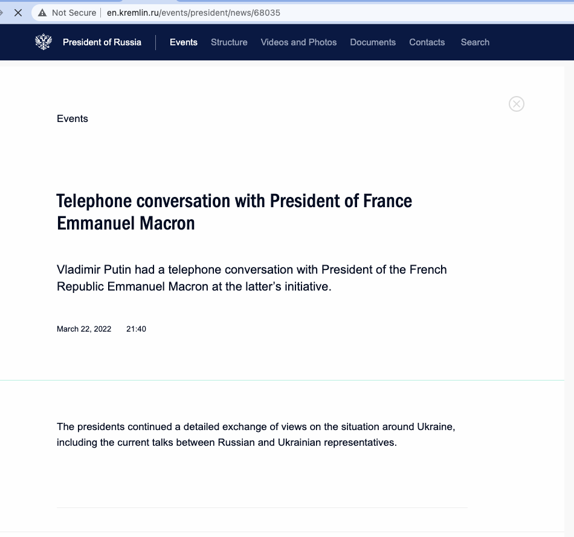
Task: Go to Videos and Photos section
Action: (x=298, y=42)
